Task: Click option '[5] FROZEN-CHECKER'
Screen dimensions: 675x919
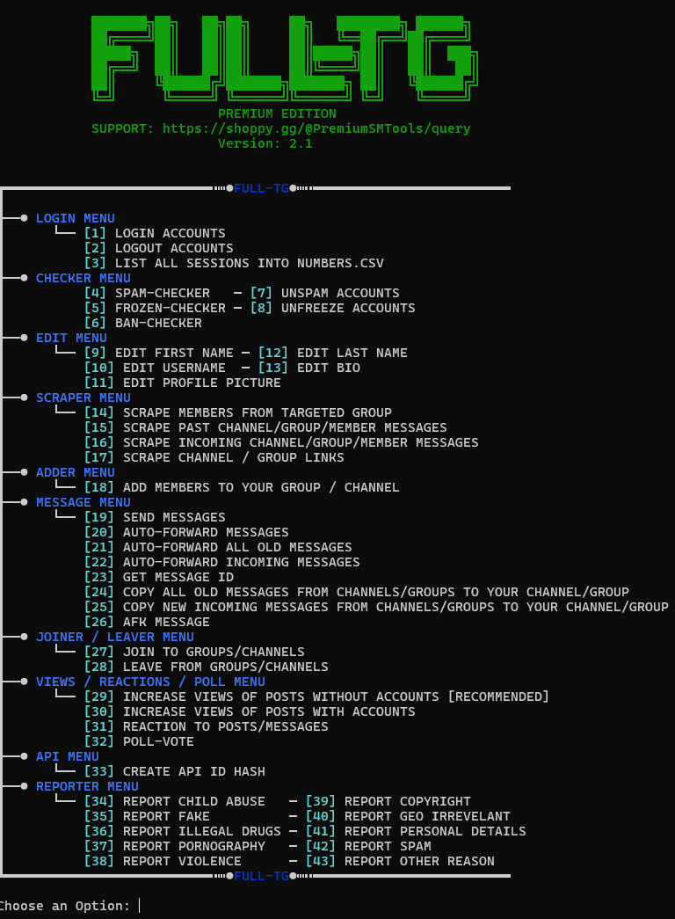Action: 155,308
